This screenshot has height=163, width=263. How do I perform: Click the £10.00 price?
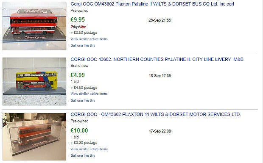(79, 130)
